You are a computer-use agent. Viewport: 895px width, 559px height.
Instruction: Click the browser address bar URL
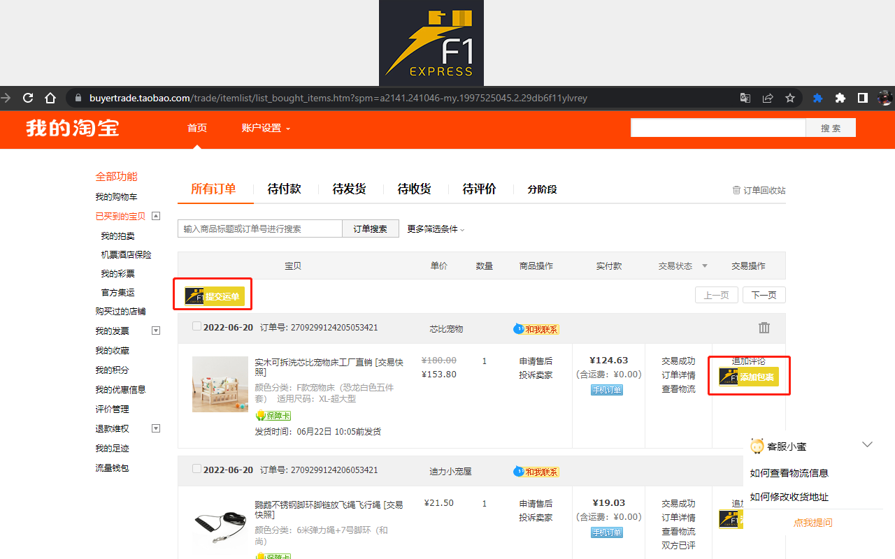338,98
